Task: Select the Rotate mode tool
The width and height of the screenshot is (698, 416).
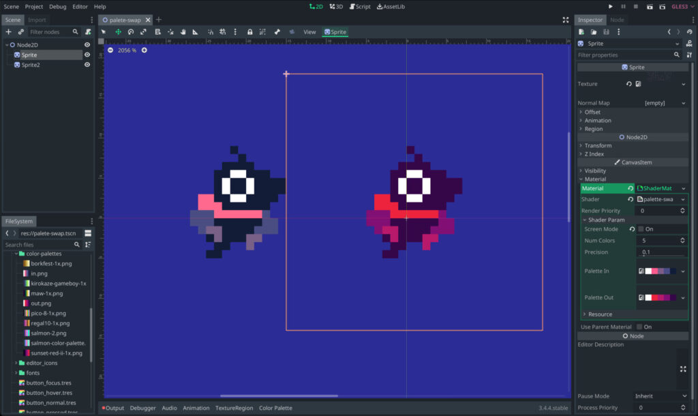Action: pos(131,32)
